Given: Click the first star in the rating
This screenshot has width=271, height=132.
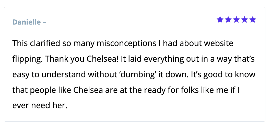Looking at the screenshot, I should [x=220, y=19].
